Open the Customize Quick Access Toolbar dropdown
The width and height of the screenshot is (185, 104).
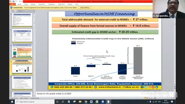(22, 1)
